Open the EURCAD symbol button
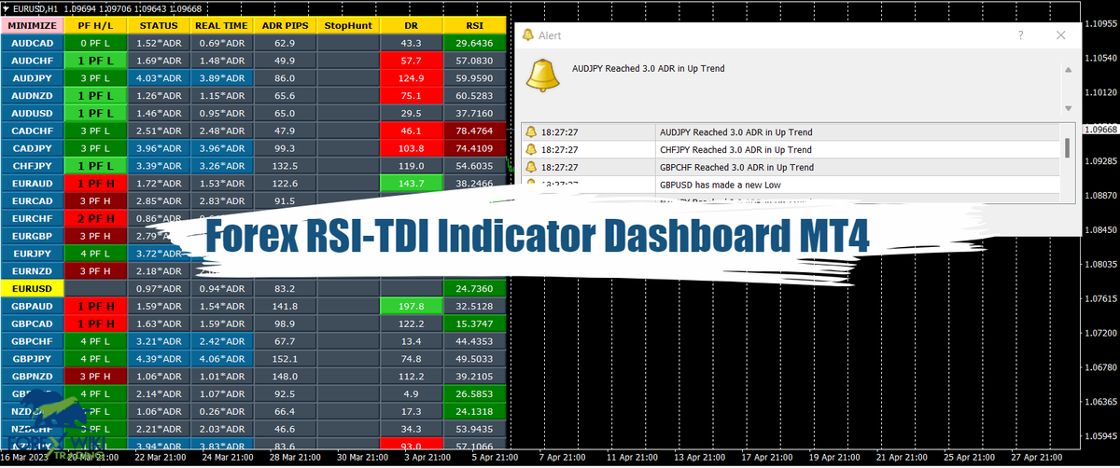1120x468 pixels. (x=32, y=200)
